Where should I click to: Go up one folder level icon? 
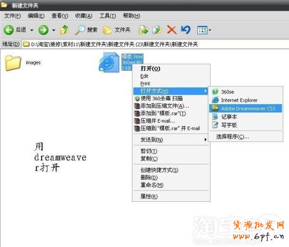(x=65, y=30)
